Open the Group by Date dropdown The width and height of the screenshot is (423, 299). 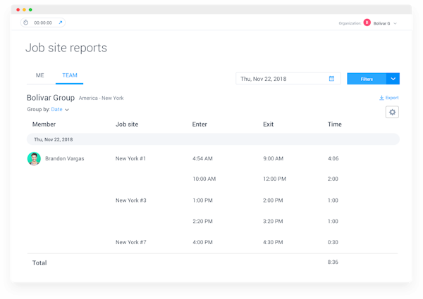(x=60, y=110)
